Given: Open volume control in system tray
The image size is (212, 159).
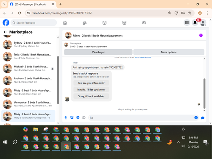Looking at the screenshot, I should tap(183, 146).
